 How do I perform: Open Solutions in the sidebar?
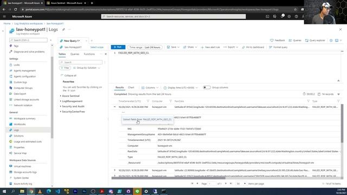click(x=18, y=136)
